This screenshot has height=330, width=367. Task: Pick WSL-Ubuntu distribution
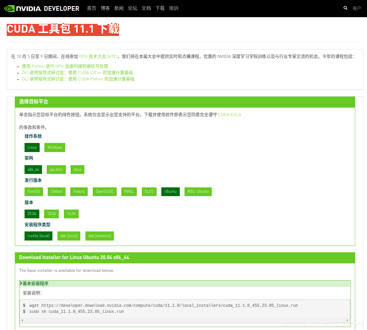(198, 192)
